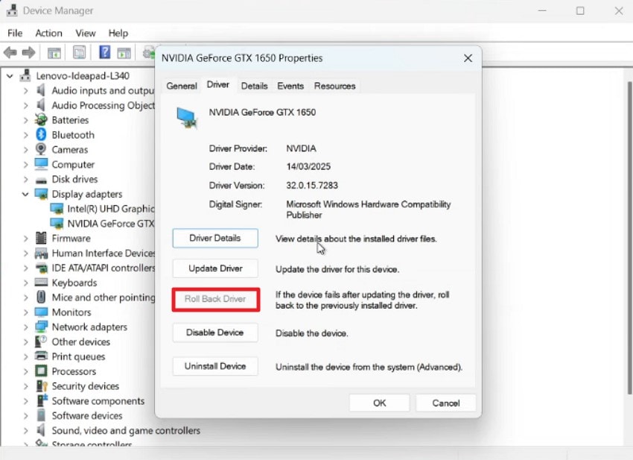Expand the Batteries category chevron
Screen dimensions: 633x460
(x=26, y=120)
